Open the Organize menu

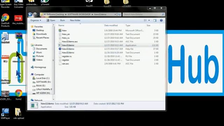point(36,20)
